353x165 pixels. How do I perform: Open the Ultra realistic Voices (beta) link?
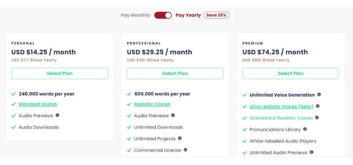pos(282,106)
